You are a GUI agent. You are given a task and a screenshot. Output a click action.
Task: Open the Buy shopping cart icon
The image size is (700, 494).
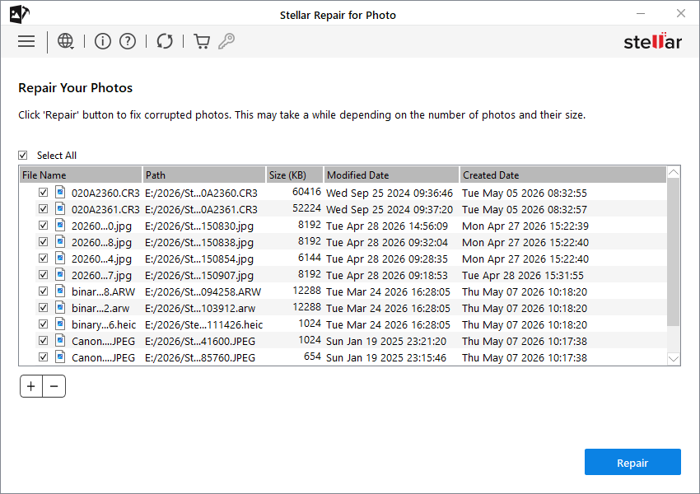(202, 41)
